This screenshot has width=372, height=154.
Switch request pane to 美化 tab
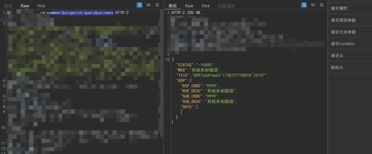(8, 6)
